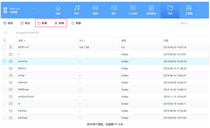Click the status text 共计38个项目
Viewport: 210px width, 128px height.
pos(95,124)
